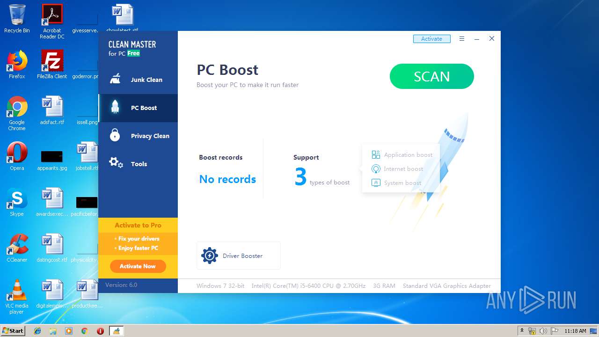The image size is (599, 337).
Task: Select adsfact.rtf desktop file
Action: [52, 110]
